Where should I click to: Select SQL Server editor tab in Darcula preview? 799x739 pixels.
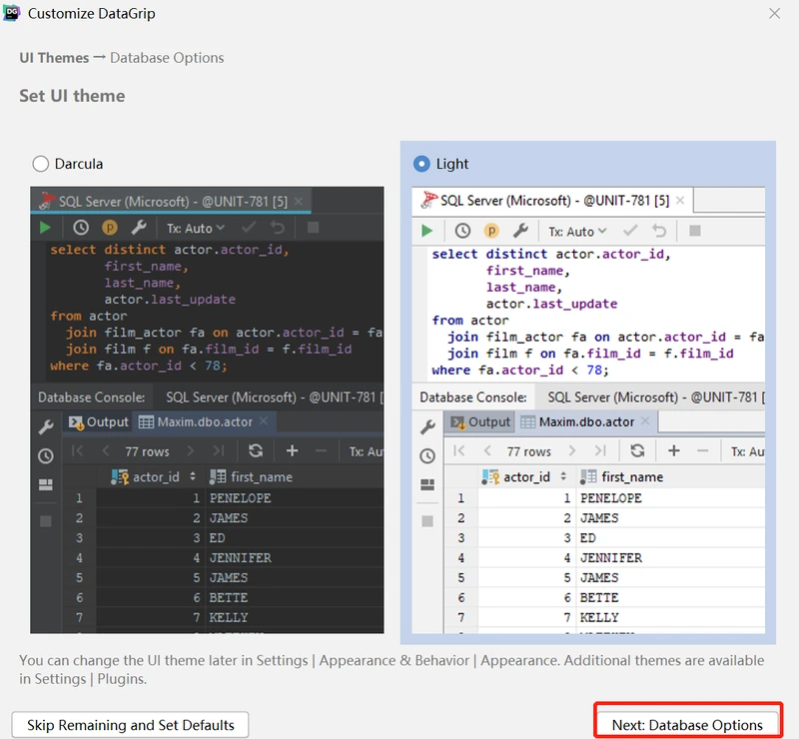(x=171, y=202)
